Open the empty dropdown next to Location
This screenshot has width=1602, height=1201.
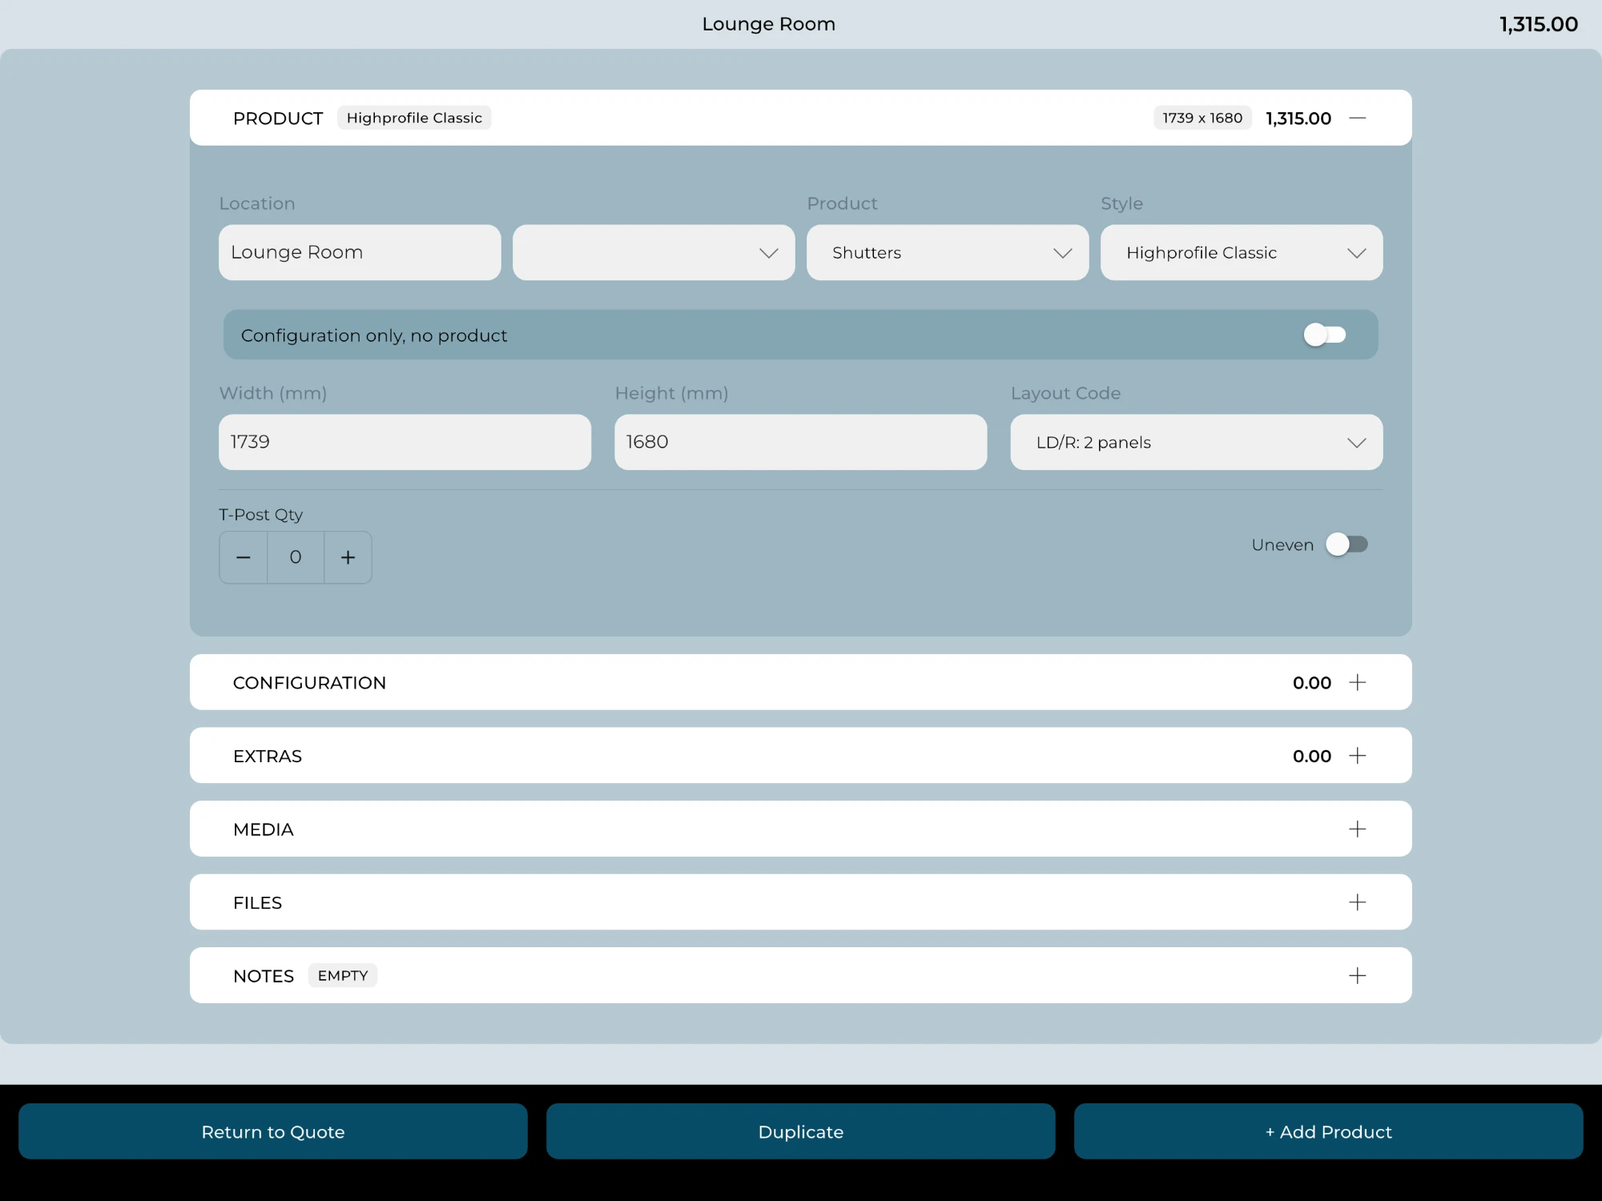click(x=654, y=252)
